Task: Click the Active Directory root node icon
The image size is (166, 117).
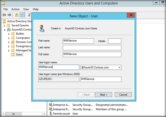Action: click(4, 21)
